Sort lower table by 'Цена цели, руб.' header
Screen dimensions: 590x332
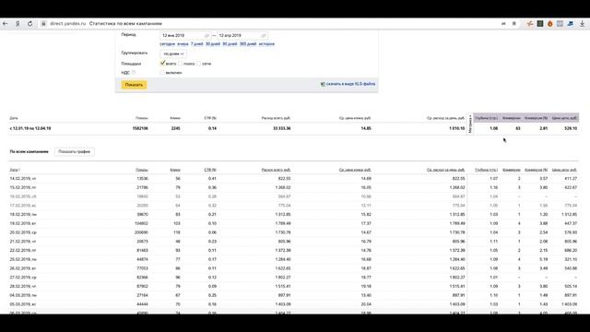tap(564, 170)
